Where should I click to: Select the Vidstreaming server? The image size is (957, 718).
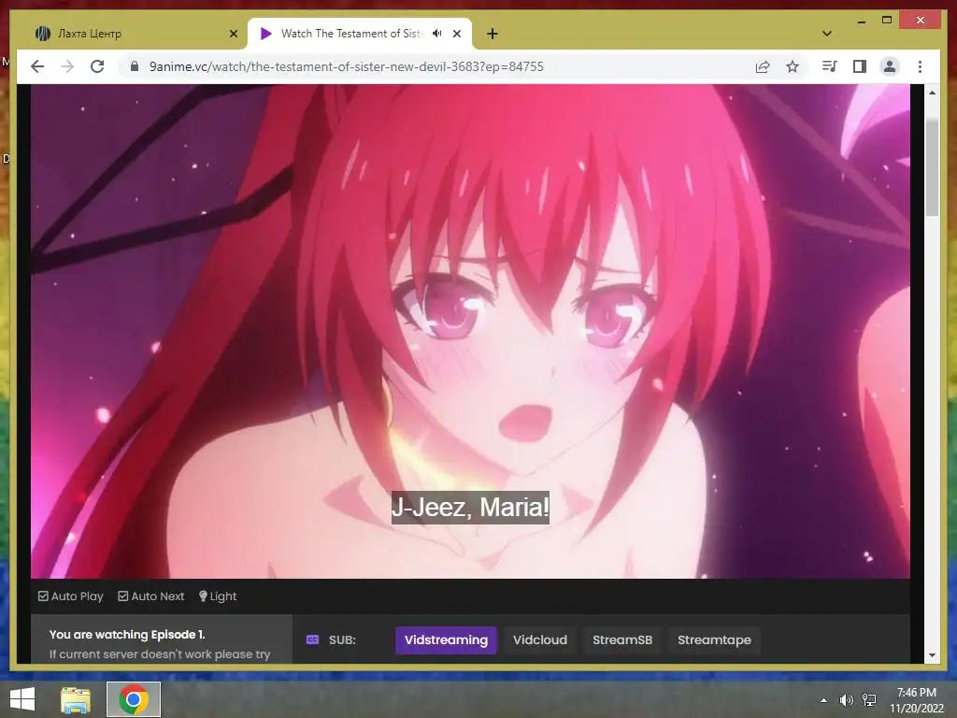[x=446, y=639]
